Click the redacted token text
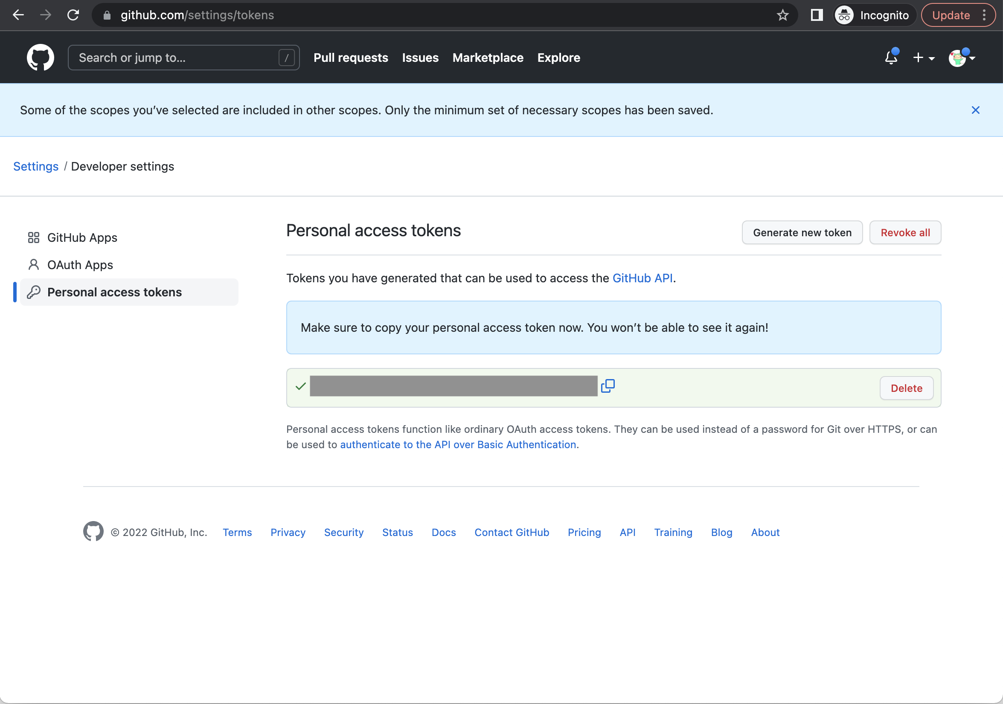 coord(454,386)
